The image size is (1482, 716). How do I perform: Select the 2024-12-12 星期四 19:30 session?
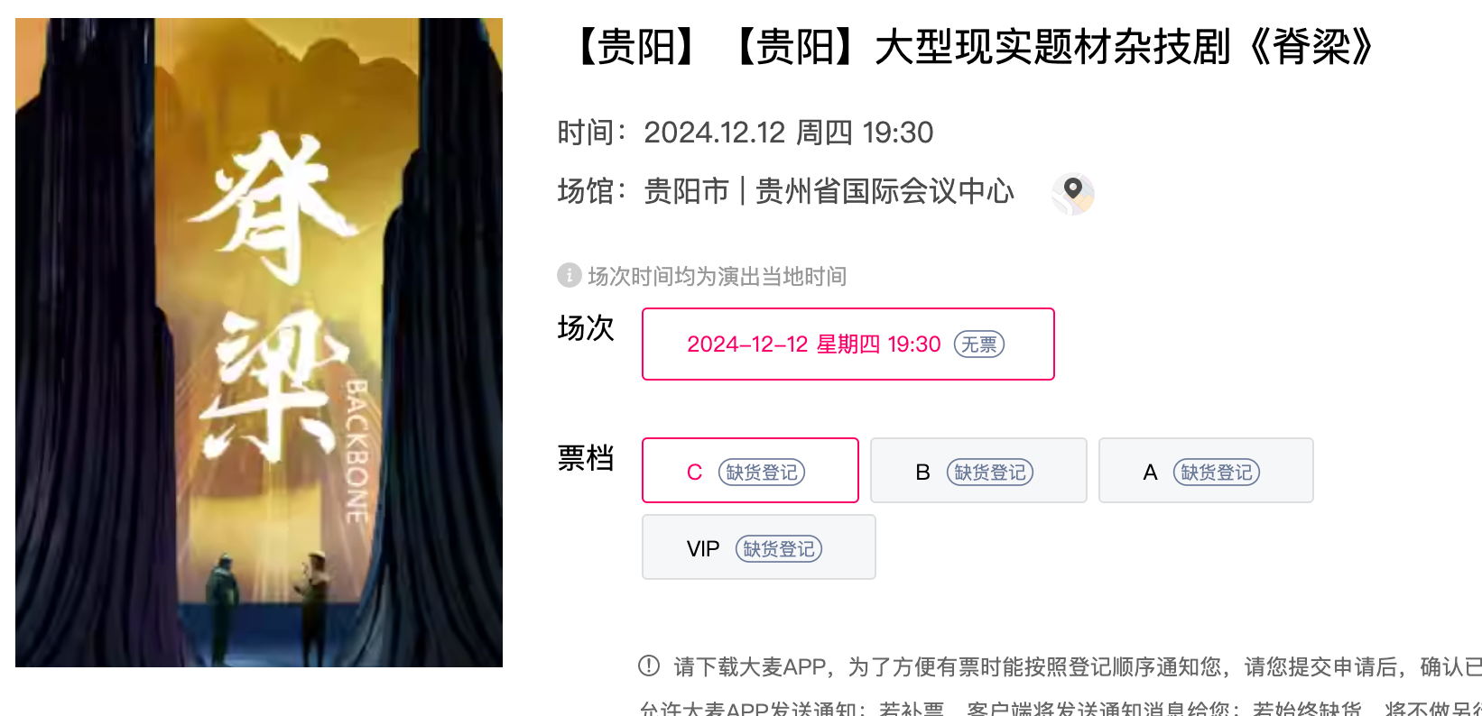848,344
